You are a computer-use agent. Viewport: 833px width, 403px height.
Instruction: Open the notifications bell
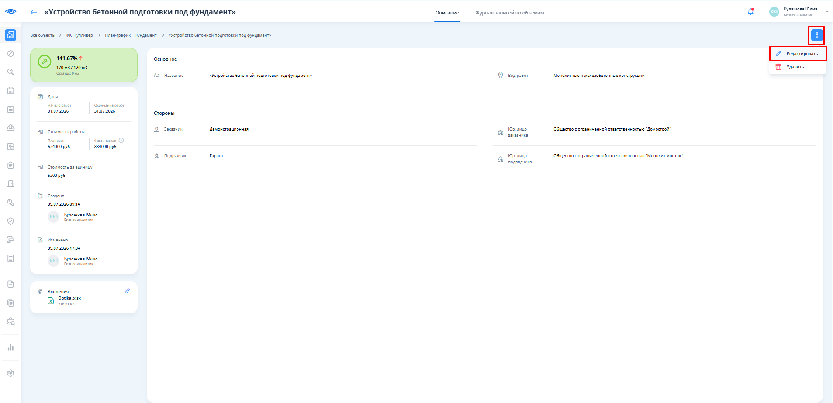750,12
